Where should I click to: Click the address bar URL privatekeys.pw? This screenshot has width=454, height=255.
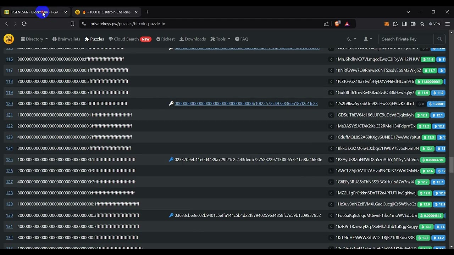[128, 24]
